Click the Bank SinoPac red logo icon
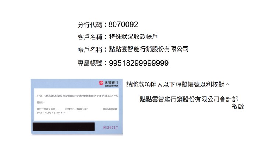The image size is (276, 155). pyautogui.click(x=101, y=83)
